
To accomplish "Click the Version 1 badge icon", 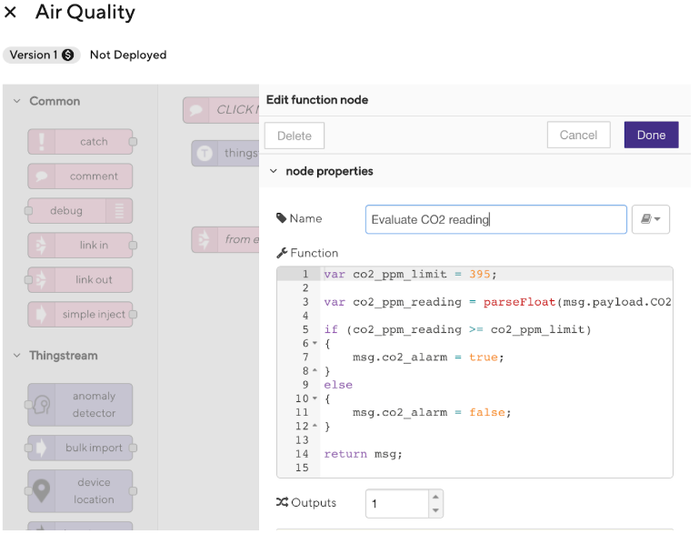I will 68,55.
